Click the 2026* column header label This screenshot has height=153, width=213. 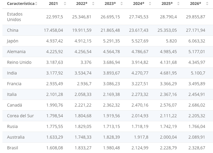pos(196,4)
